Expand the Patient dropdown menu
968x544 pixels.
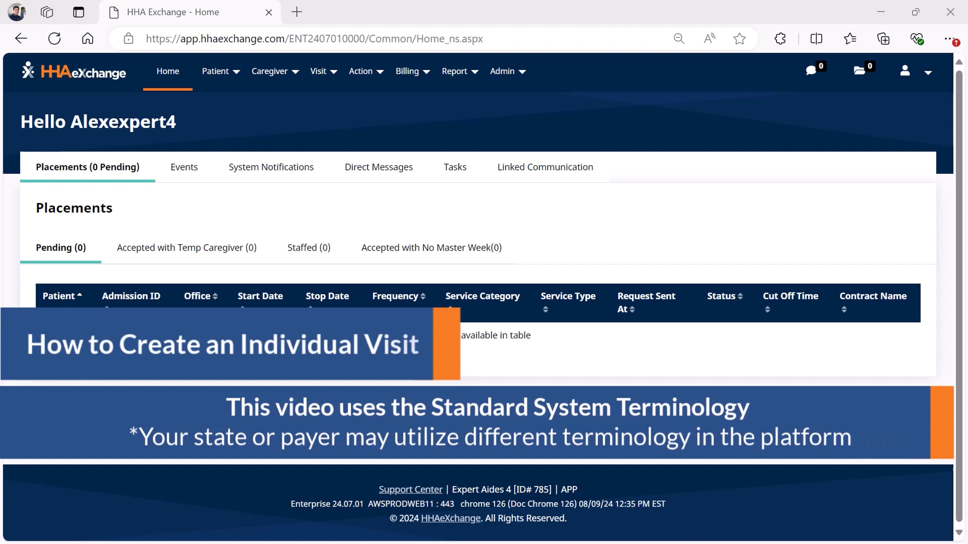(x=221, y=71)
